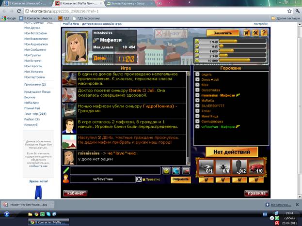Tick the checkbox next to Финтифлюшка
This screenshot has width=302, height=226.
197,121
